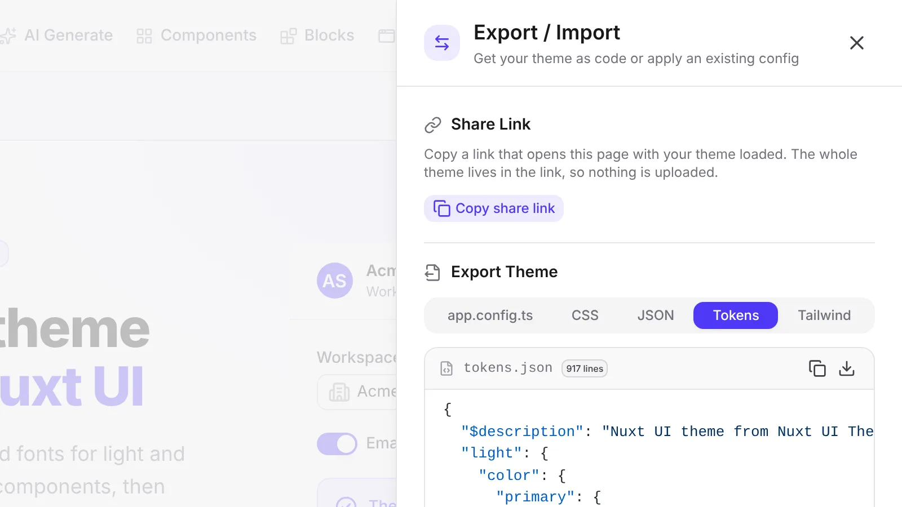Click the Export / Import swap arrows icon
Image resolution: width=902 pixels, height=507 pixels.
[x=442, y=43]
